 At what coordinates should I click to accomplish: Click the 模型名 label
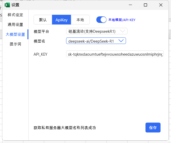(39, 41)
